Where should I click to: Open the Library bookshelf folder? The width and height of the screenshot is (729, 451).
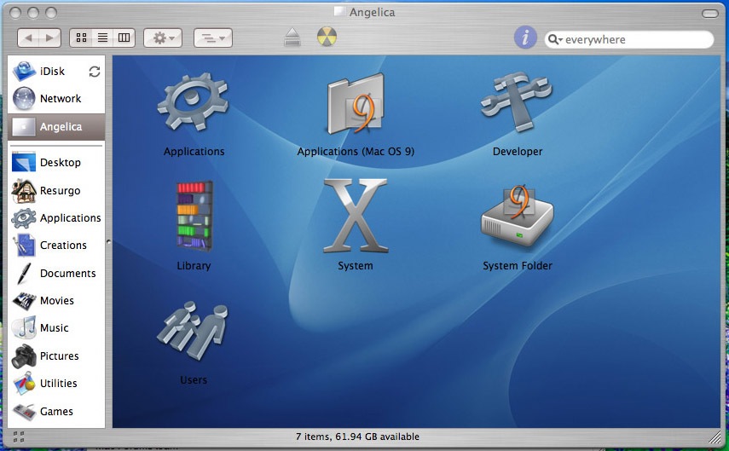194,216
